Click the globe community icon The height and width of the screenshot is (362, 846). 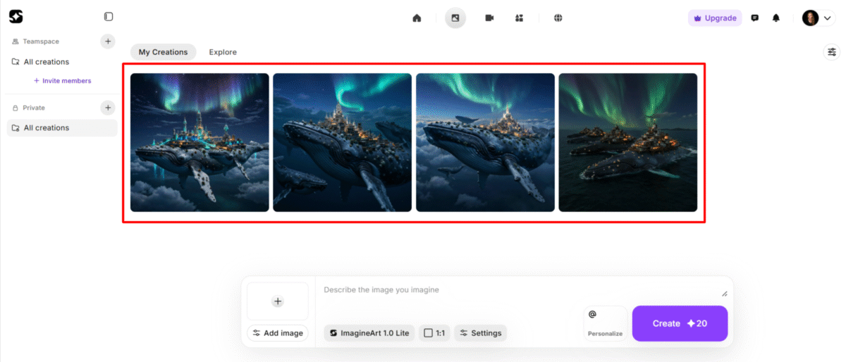(558, 18)
